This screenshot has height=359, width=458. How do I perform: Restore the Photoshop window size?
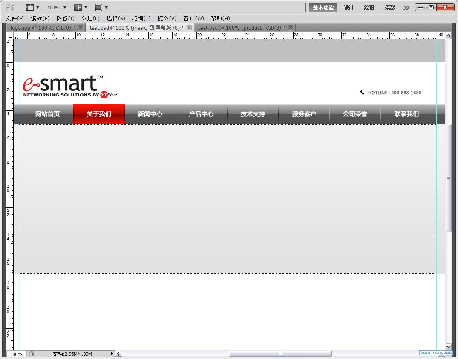coord(431,7)
